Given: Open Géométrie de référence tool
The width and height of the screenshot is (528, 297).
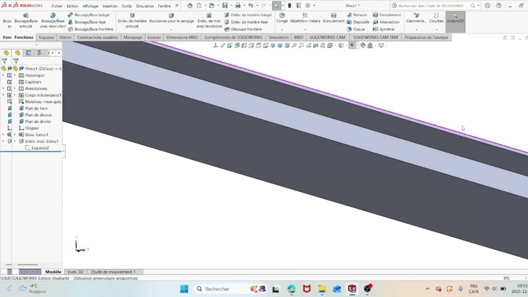Looking at the screenshot, I should (x=416, y=18).
